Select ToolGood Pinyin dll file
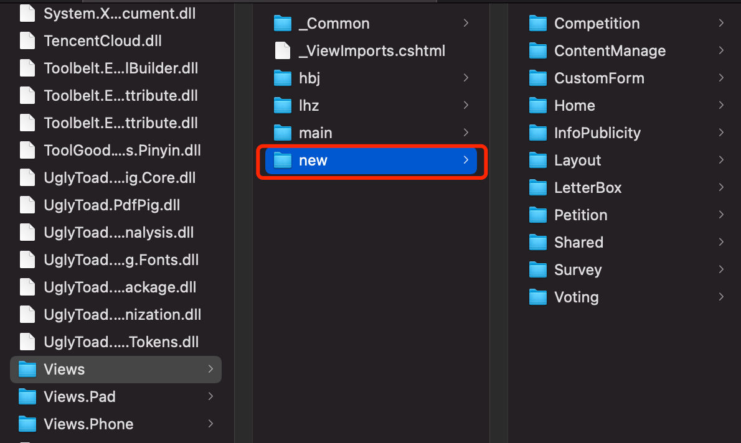The width and height of the screenshot is (741, 443). [122, 151]
